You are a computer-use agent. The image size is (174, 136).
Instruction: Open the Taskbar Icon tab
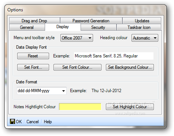139,27
